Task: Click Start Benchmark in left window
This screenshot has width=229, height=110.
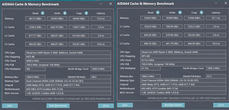Action: pos(58,106)
